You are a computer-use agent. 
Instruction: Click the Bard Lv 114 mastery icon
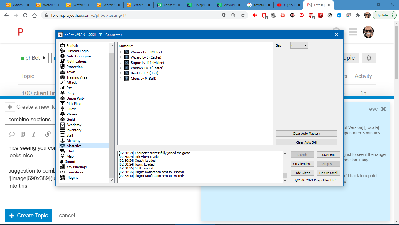tap(127, 73)
